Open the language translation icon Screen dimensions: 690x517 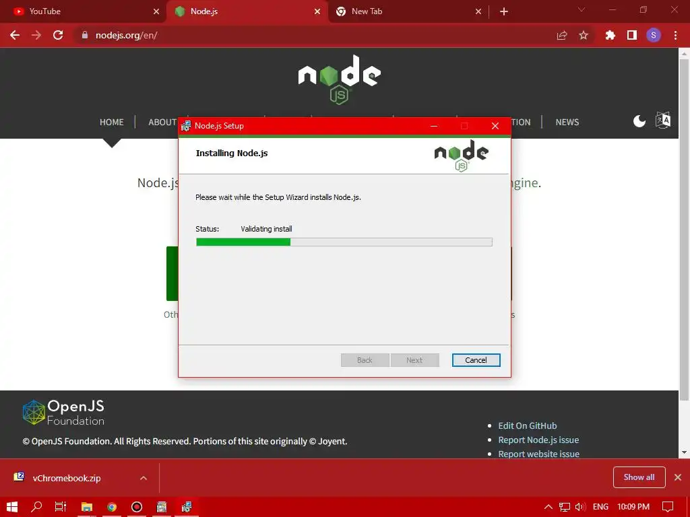[x=663, y=120]
